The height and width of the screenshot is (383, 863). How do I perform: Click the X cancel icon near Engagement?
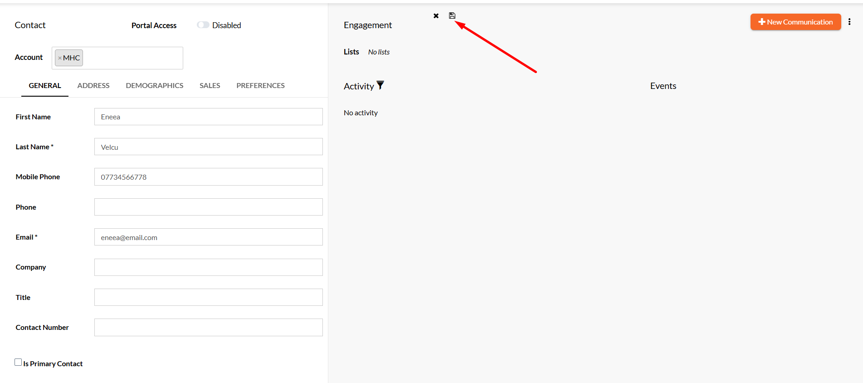point(436,16)
